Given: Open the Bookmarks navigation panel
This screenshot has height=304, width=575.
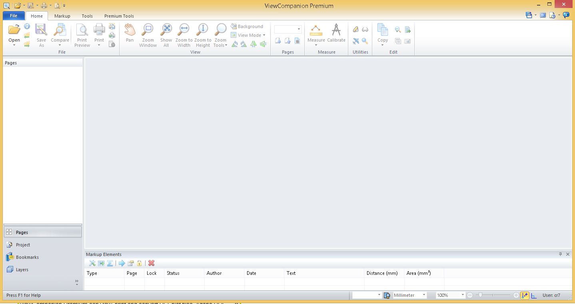Looking at the screenshot, I should pos(42,257).
